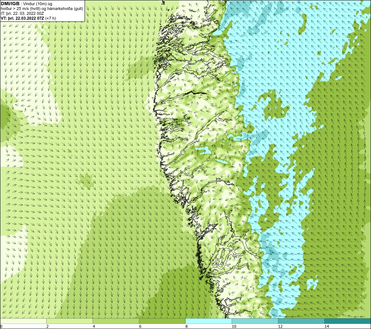Click the scale label '8'

coord(187,326)
